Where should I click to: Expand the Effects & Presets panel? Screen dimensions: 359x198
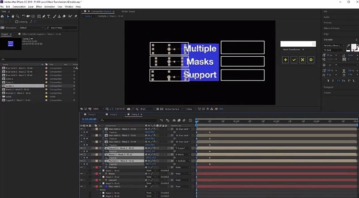(331, 28)
